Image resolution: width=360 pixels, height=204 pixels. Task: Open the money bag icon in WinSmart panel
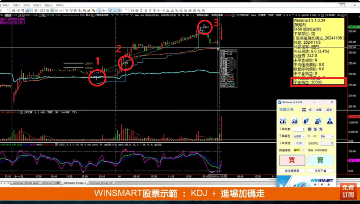pyautogui.click(x=318, y=121)
